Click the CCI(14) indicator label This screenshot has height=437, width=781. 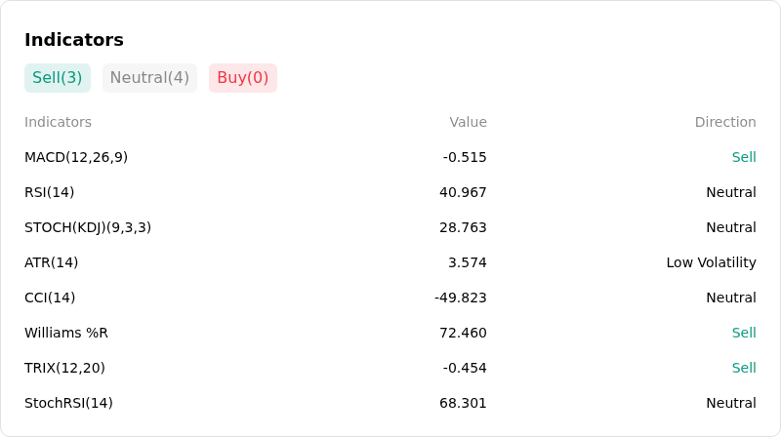point(50,298)
